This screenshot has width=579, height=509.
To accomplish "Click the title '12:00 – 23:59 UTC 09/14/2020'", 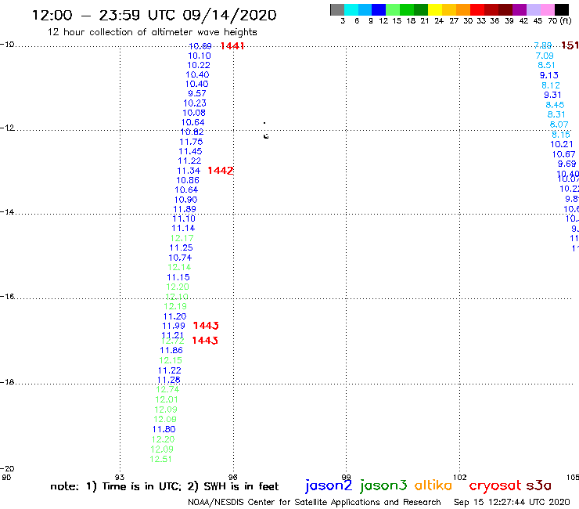I will point(154,16).
